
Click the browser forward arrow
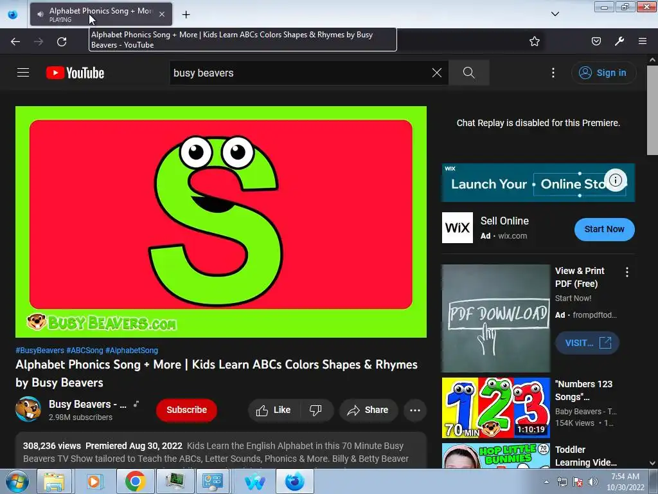click(x=39, y=42)
